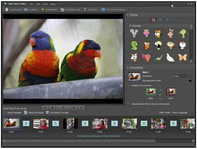Click the Slide Show Time: 24 sec text

click(x=15, y=108)
